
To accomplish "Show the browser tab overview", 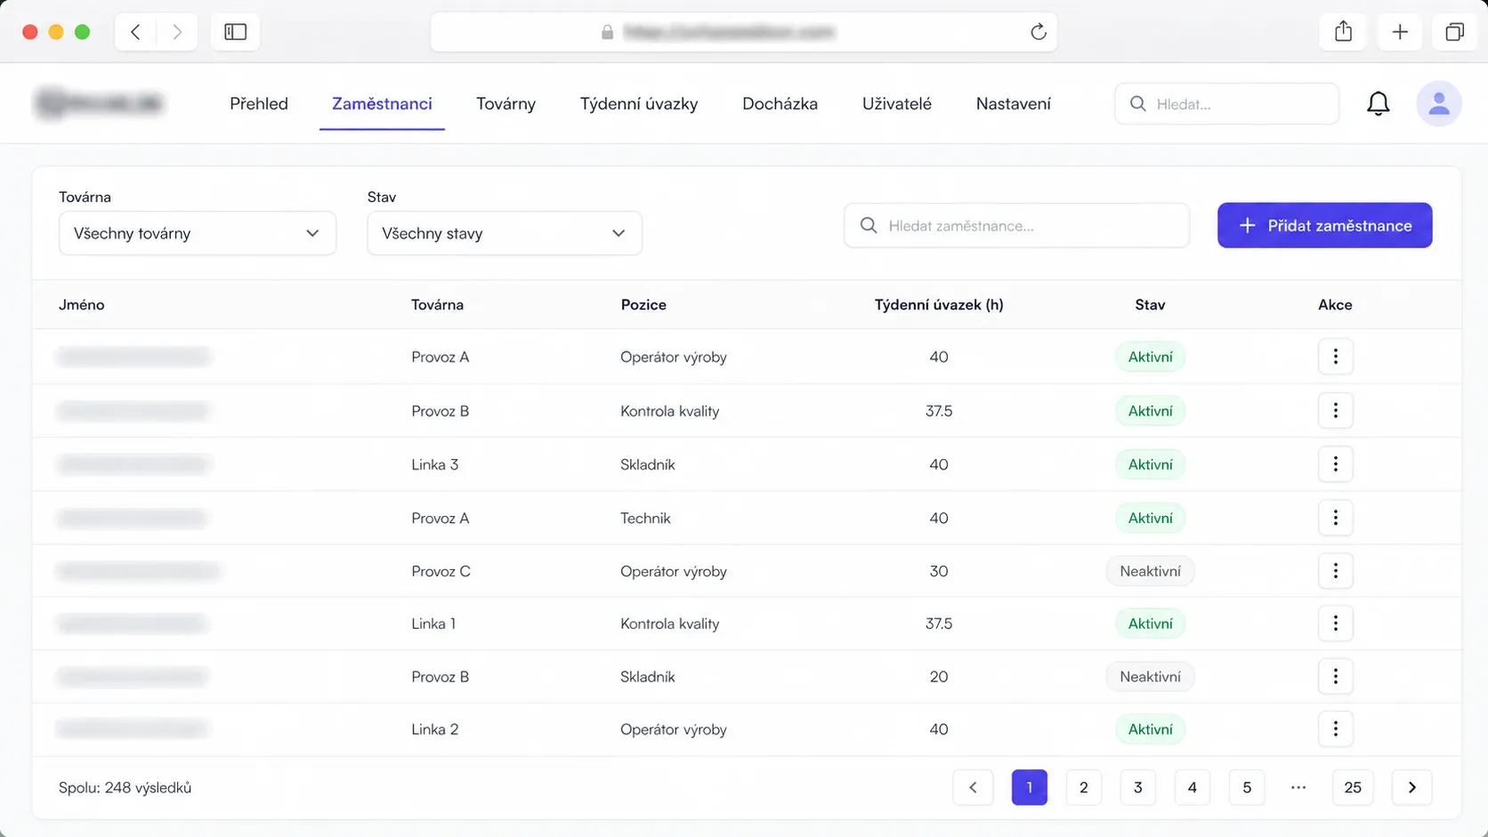I will click(x=1455, y=32).
